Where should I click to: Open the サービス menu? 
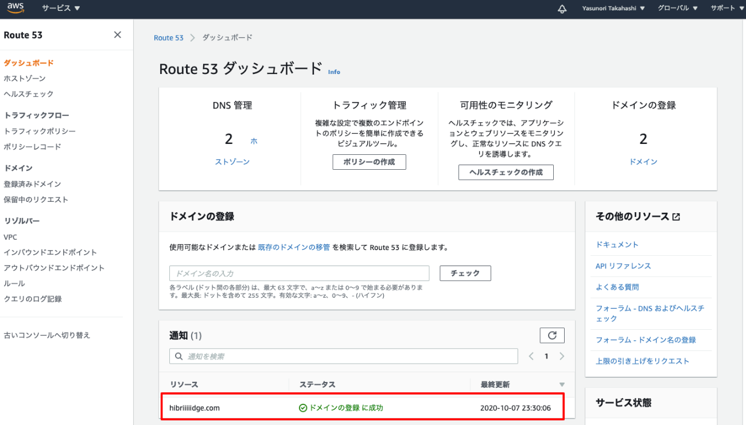tap(57, 8)
